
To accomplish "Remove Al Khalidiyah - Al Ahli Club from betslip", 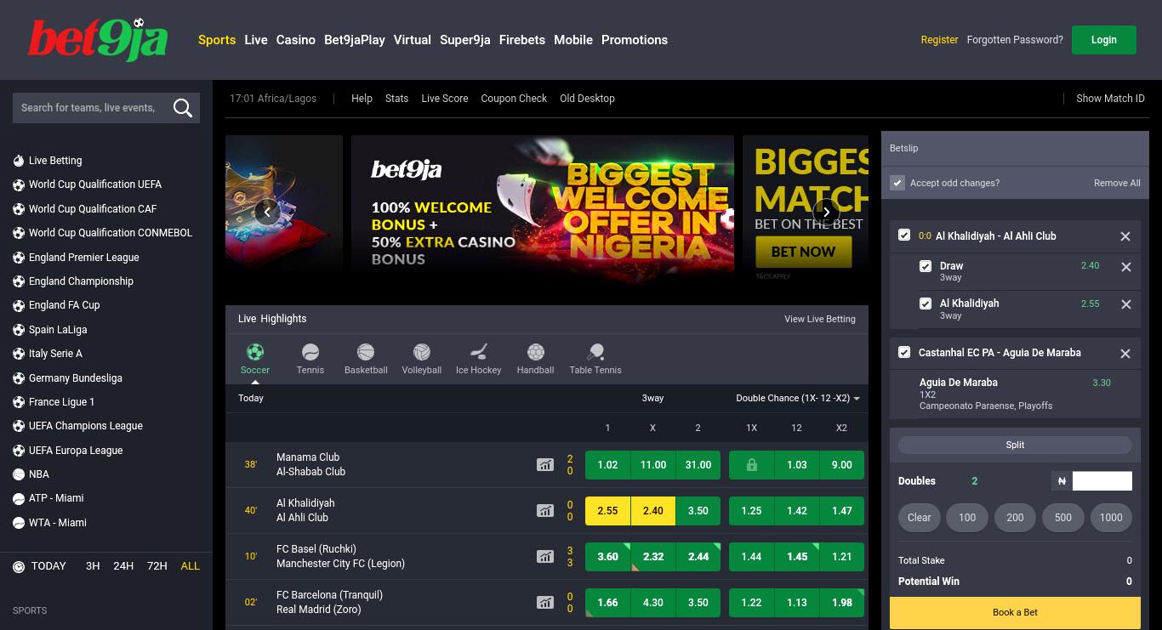I will coord(1125,236).
